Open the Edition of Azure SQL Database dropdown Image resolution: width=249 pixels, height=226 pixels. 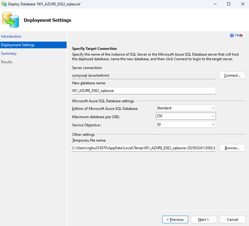pyautogui.click(x=186, y=108)
